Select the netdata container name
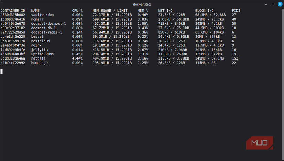Viewport: 284px width, 161px height. click(39, 58)
